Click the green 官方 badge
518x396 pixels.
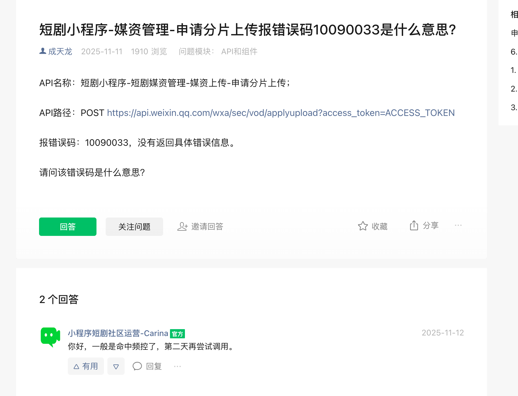click(177, 334)
